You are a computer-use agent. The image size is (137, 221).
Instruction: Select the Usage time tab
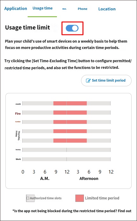(x=43, y=8)
